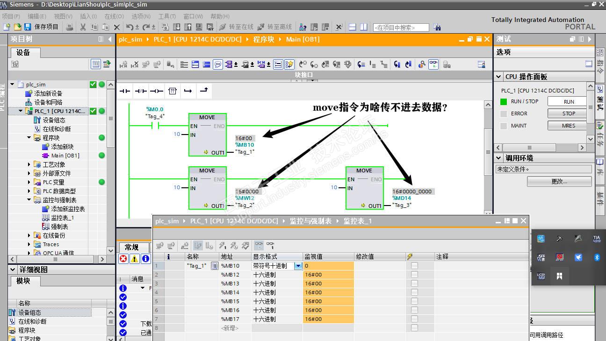
Task: Click the save project disk icon
Action: click(28, 27)
